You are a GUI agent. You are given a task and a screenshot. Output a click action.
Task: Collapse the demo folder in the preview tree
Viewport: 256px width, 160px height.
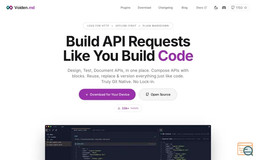50,134
